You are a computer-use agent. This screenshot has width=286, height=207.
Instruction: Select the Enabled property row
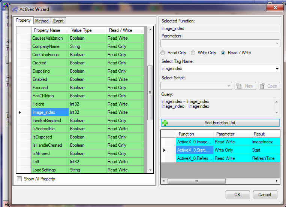50,79
